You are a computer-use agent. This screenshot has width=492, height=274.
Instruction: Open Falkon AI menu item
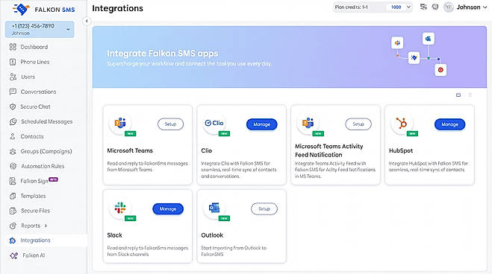pos(34,255)
